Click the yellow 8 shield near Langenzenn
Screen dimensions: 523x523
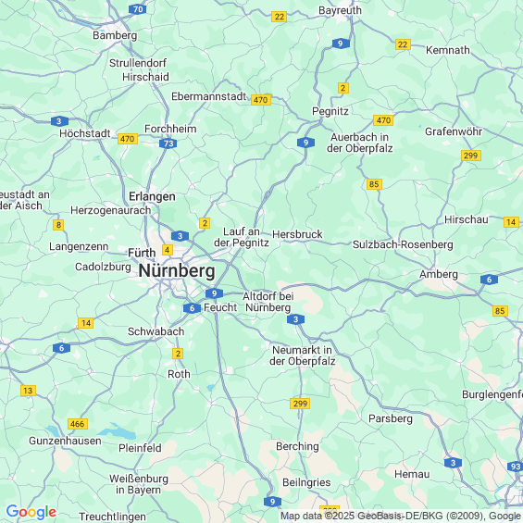pos(58,225)
